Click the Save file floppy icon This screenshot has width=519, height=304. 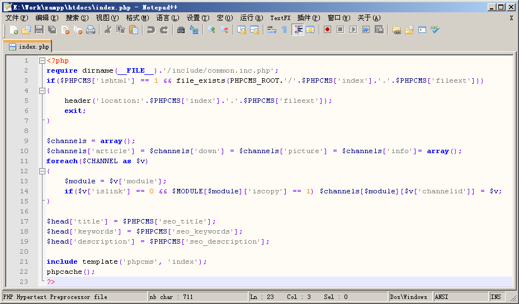point(39,30)
